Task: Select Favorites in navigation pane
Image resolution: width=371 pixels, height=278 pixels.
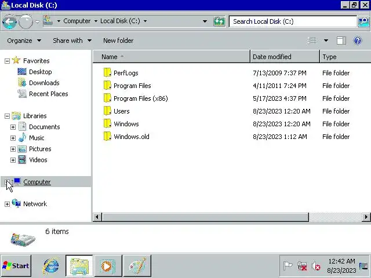Action: [36, 61]
